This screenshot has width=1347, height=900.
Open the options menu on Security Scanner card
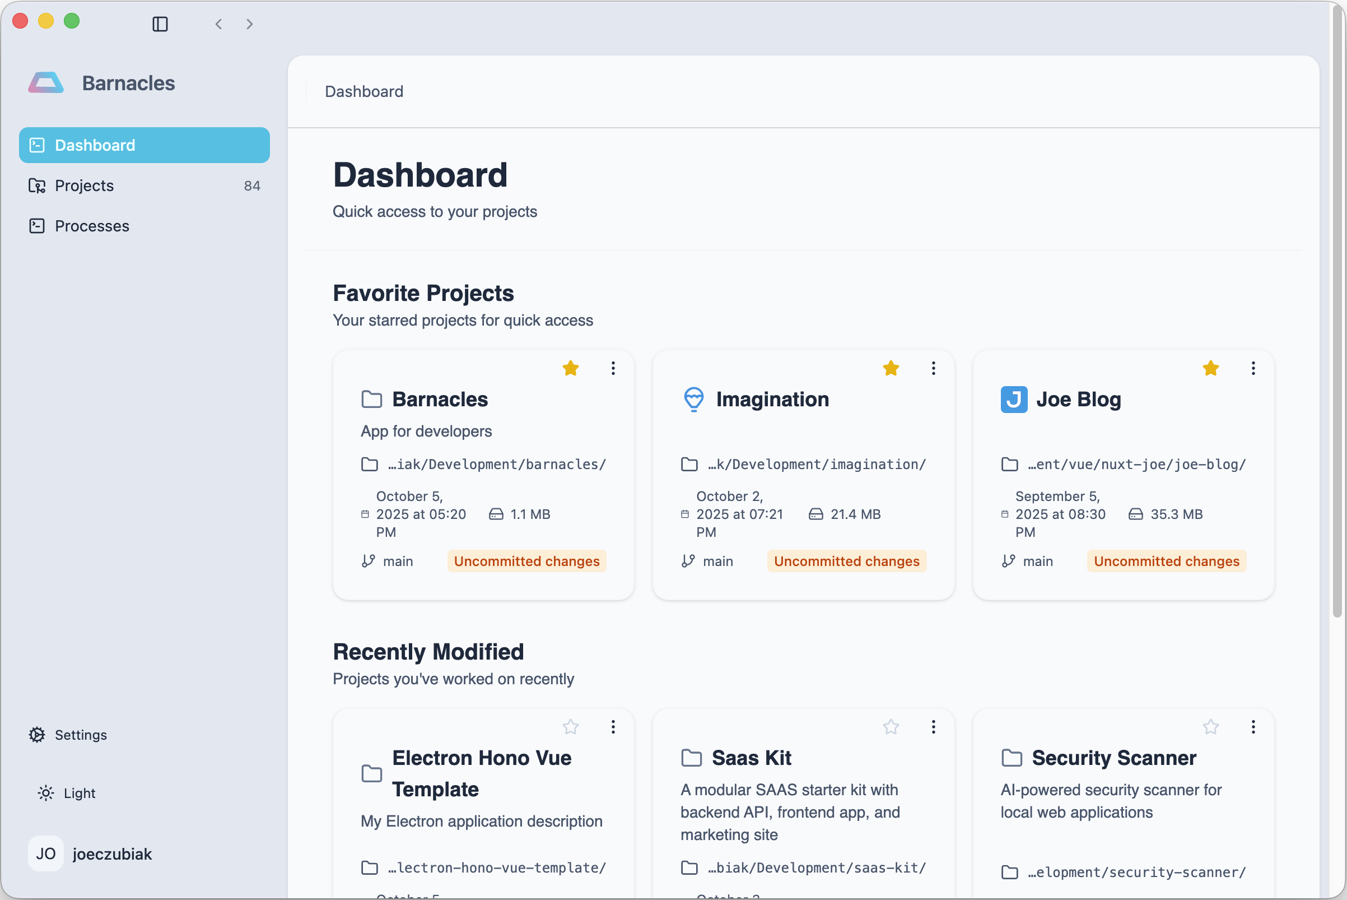click(1253, 727)
